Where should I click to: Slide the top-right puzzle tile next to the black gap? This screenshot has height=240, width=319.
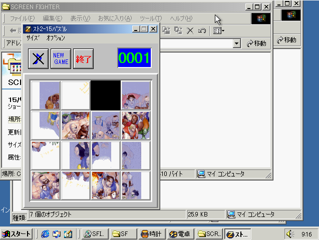(x=136, y=95)
